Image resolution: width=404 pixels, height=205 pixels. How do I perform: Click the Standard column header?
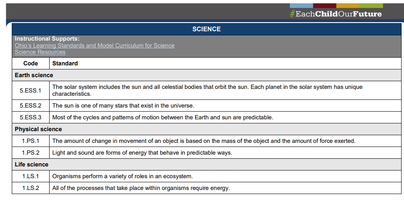65,63
